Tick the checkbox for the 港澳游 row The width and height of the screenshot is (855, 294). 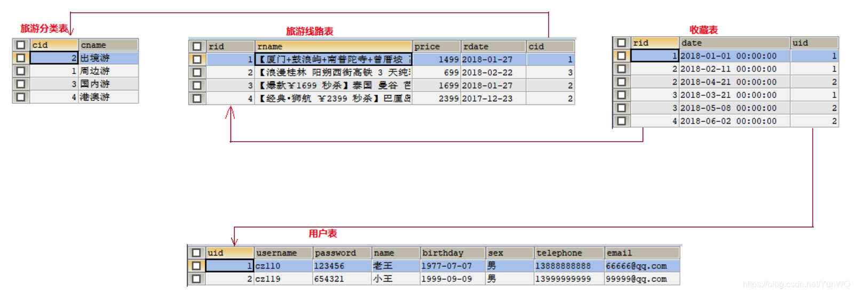pos(21,97)
